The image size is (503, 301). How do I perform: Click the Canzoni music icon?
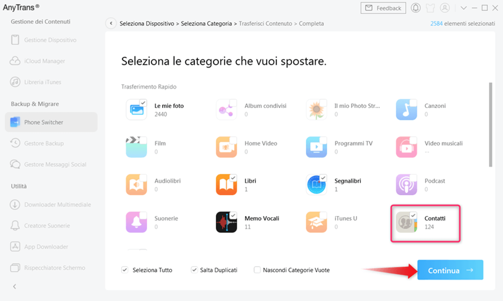406,110
